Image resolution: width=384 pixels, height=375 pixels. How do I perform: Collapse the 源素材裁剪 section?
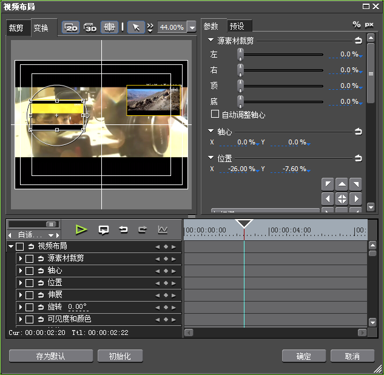[x=211, y=40]
